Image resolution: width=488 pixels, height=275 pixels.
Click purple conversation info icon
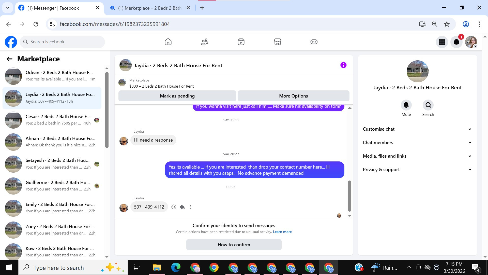[x=343, y=65]
